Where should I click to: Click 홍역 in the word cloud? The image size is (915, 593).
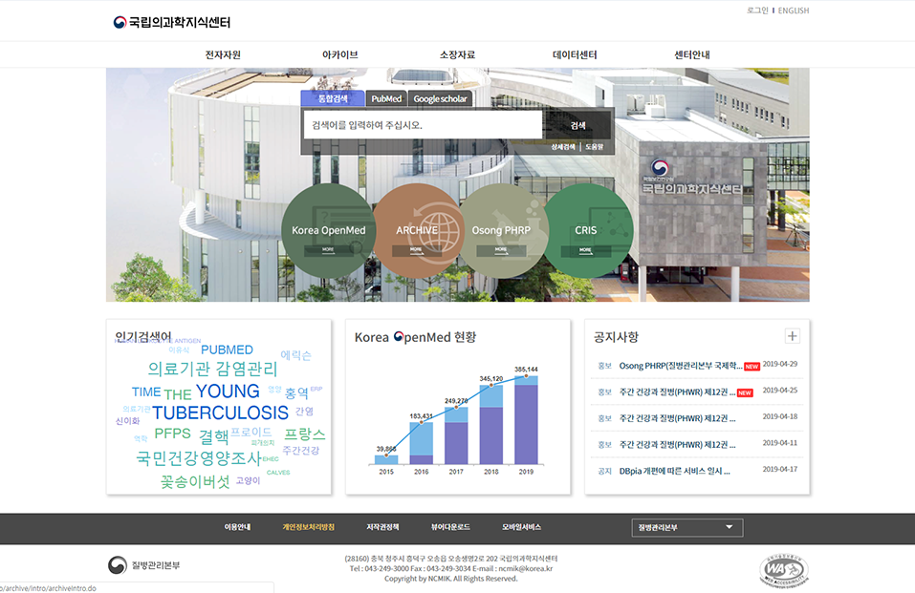(x=296, y=393)
